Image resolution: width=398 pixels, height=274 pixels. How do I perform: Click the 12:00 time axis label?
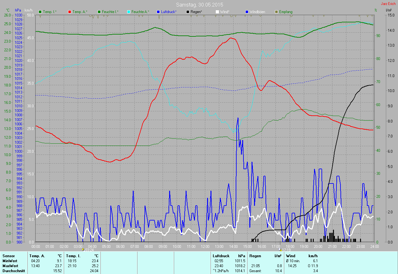coord(205,246)
